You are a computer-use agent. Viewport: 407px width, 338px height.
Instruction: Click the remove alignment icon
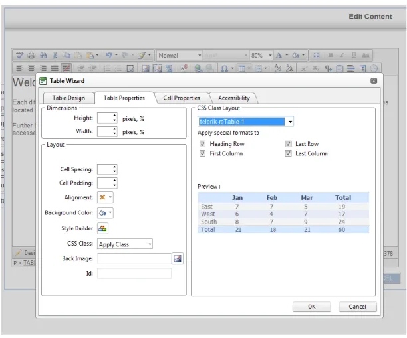[x=67, y=68]
